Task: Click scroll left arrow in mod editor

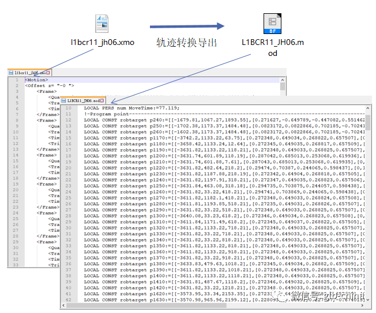Action: [63, 306]
